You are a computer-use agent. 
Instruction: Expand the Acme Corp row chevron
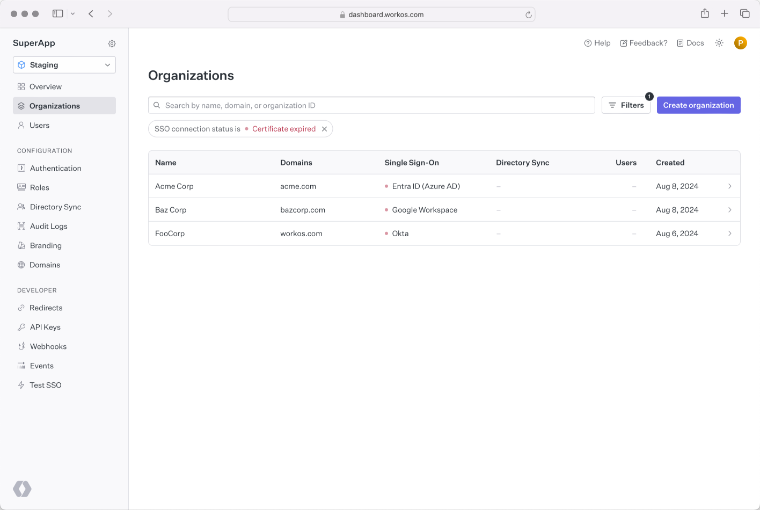pos(729,186)
